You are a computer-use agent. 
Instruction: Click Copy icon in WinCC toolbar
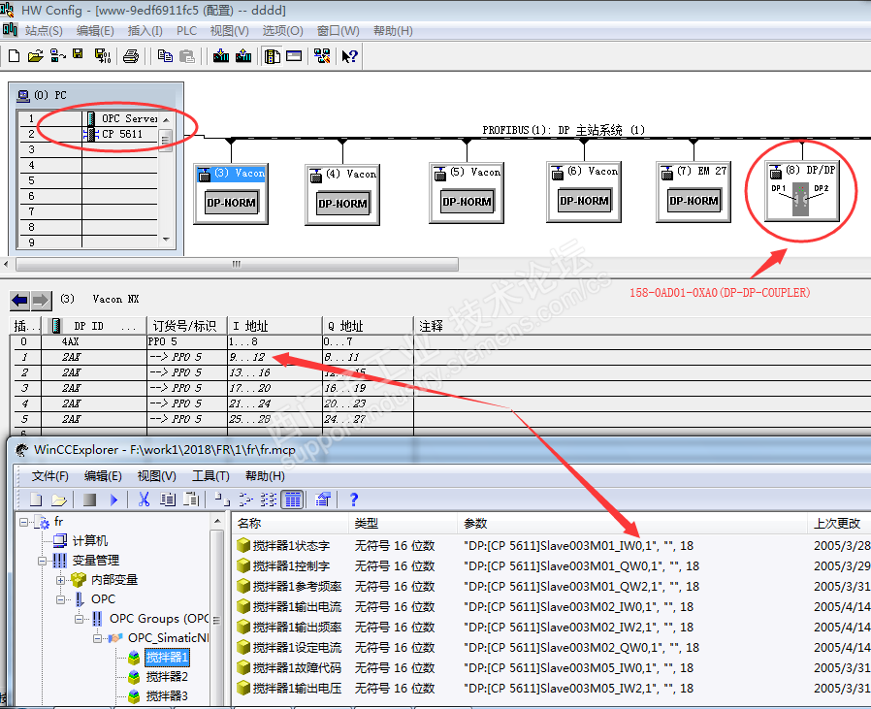[x=168, y=500]
